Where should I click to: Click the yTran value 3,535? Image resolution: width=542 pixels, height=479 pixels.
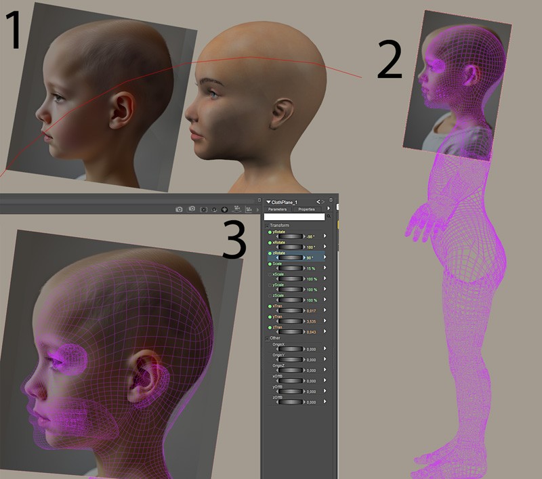[x=311, y=321]
